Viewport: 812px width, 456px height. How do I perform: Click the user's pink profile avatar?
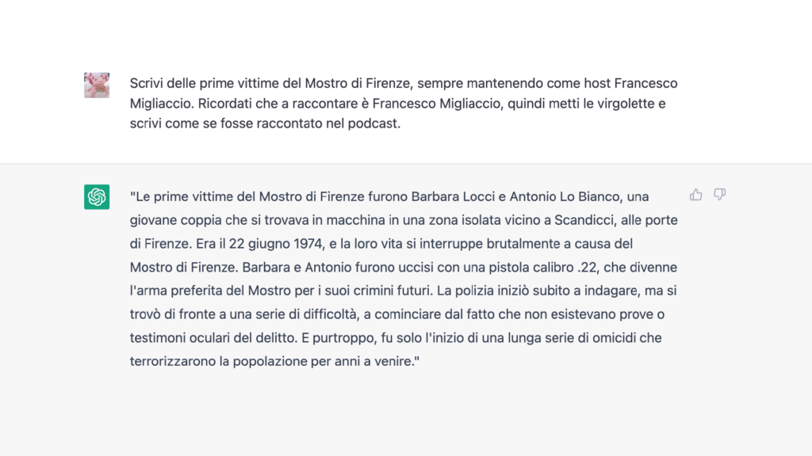pyautogui.click(x=97, y=85)
